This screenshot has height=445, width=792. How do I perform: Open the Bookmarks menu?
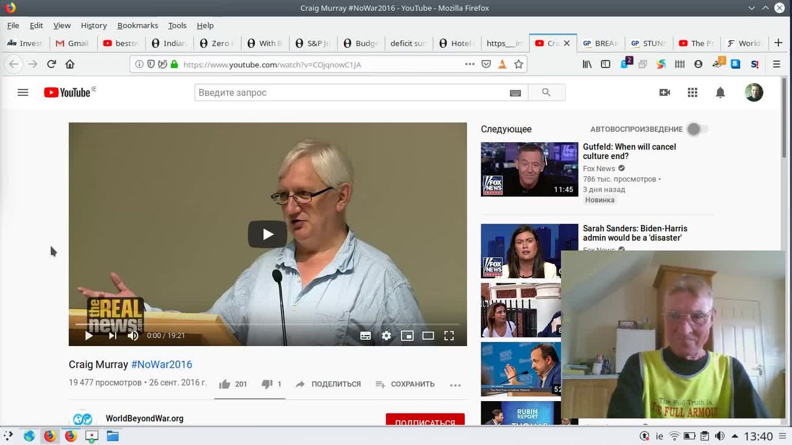click(x=137, y=25)
